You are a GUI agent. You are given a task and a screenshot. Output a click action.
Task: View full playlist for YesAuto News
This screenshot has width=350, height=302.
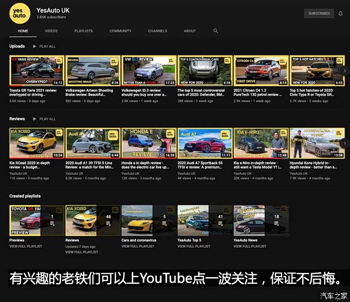[250, 247]
